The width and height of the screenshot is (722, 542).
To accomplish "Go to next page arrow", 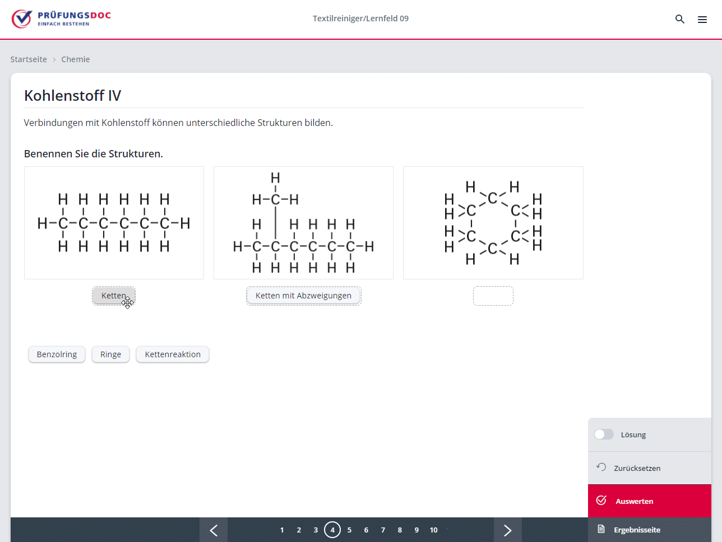I will (507, 530).
